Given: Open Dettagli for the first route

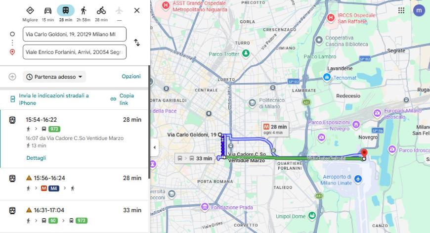Looking at the screenshot, I should tap(36, 158).
